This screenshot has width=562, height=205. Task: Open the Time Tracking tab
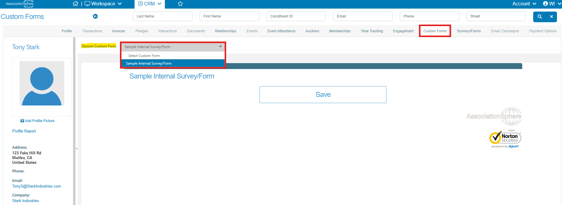372,31
